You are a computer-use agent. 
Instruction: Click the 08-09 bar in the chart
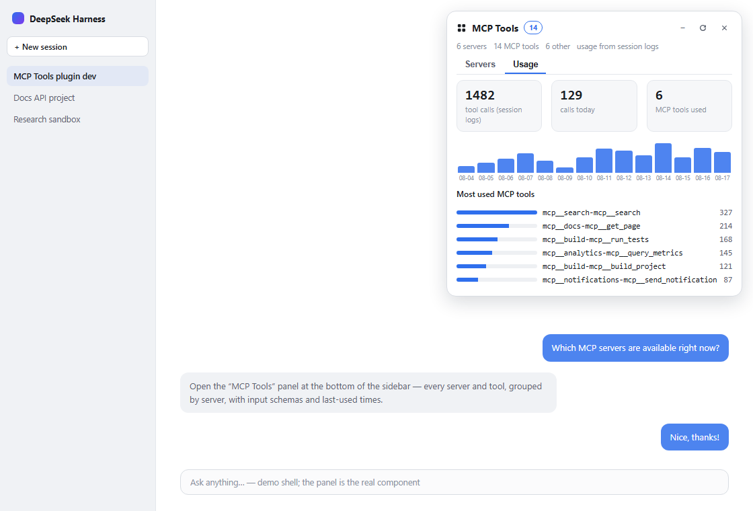[565, 170]
